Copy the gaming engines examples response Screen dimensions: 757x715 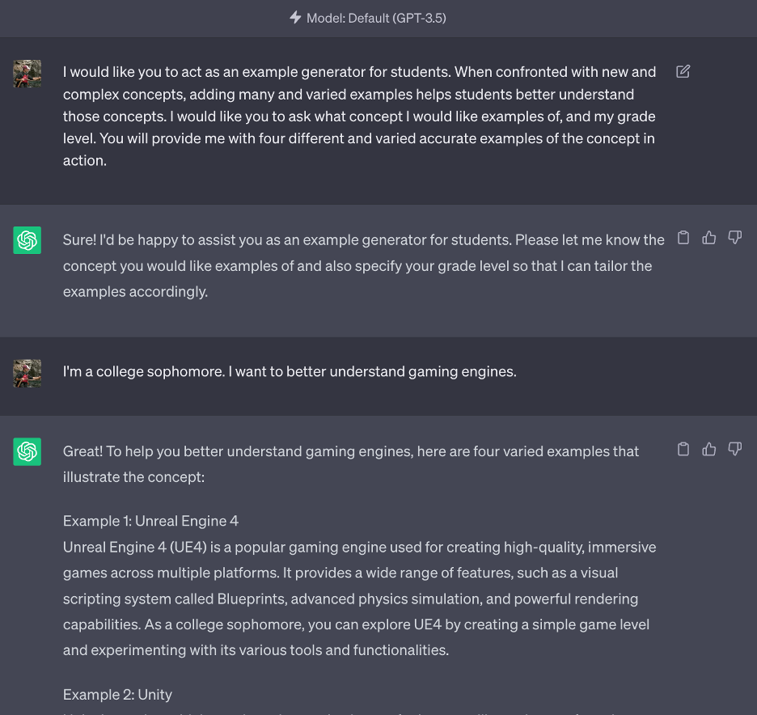pyautogui.click(x=683, y=449)
